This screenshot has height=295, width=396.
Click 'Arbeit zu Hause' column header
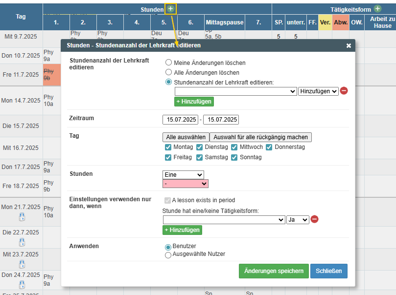point(381,22)
